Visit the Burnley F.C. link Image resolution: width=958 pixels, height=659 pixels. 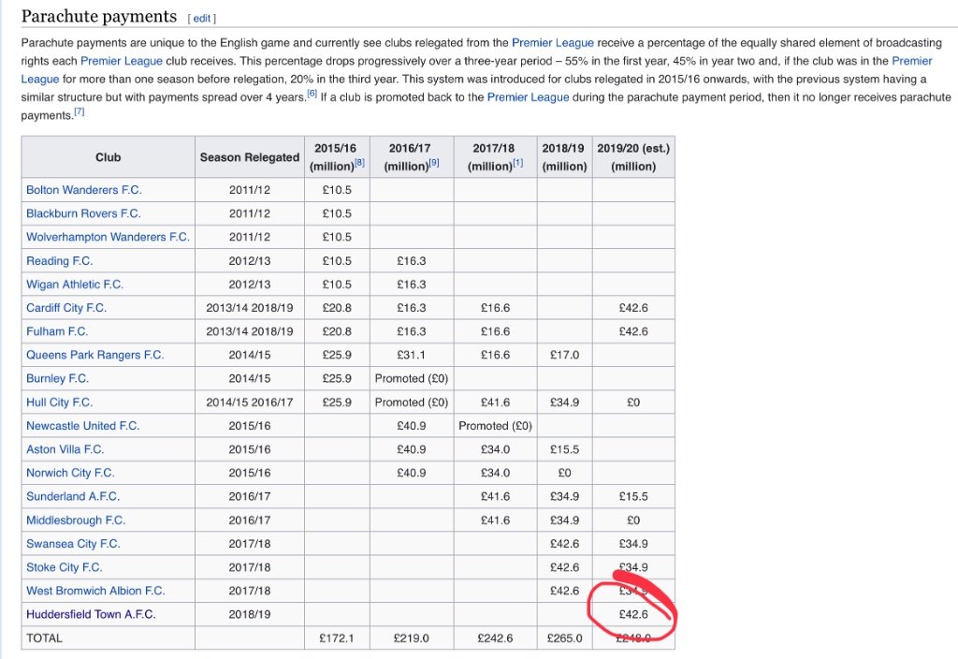pos(57,379)
